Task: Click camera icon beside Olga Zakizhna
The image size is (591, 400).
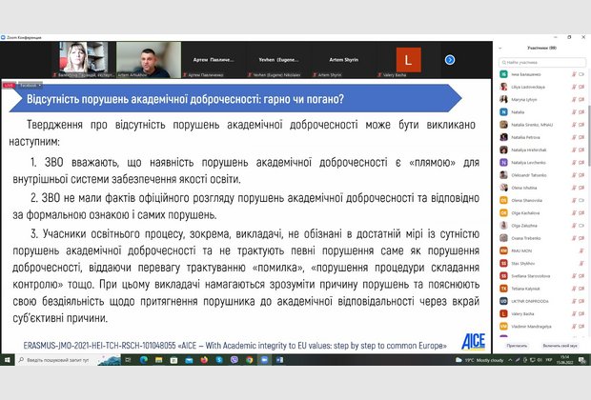Action: (x=581, y=226)
